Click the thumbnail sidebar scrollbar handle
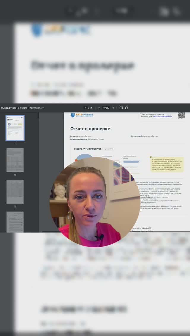This screenshot has width=190, height=336. 38,115
